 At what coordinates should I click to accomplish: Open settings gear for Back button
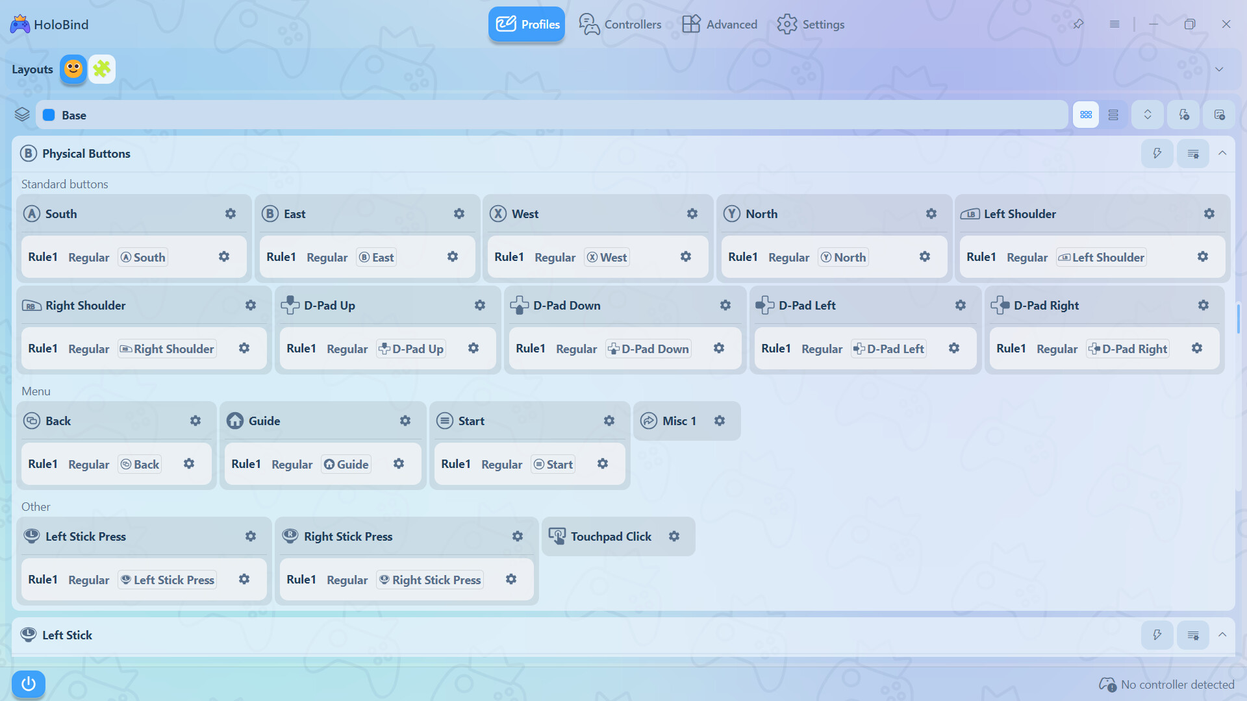[195, 421]
